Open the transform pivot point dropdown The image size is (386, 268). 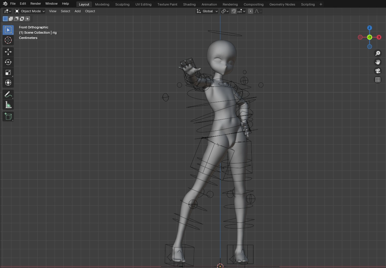pyautogui.click(x=225, y=11)
